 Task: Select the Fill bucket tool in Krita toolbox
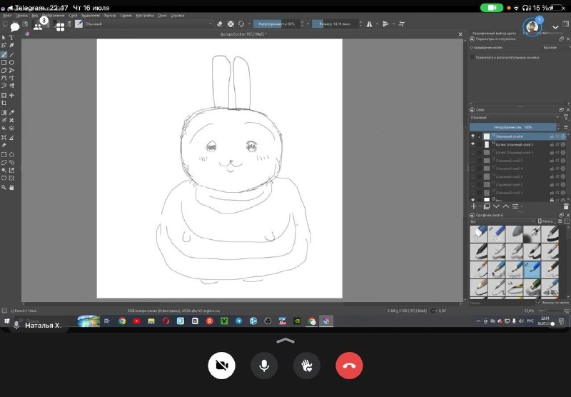[x=4, y=129]
